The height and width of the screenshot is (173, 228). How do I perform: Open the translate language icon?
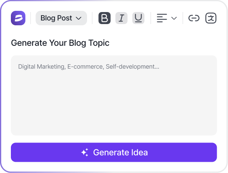coord(211,18)
